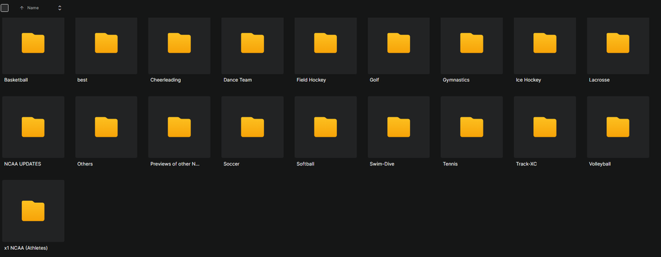Click the best folder name
The height and width of the screenshot is (257, 661).
[x=82, y=80]
